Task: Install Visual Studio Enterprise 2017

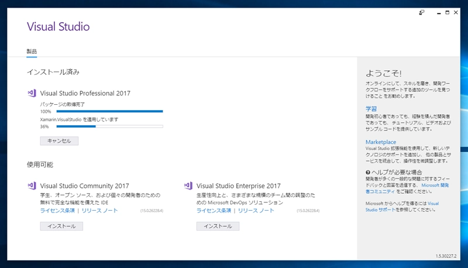Action: pos(218,226)
